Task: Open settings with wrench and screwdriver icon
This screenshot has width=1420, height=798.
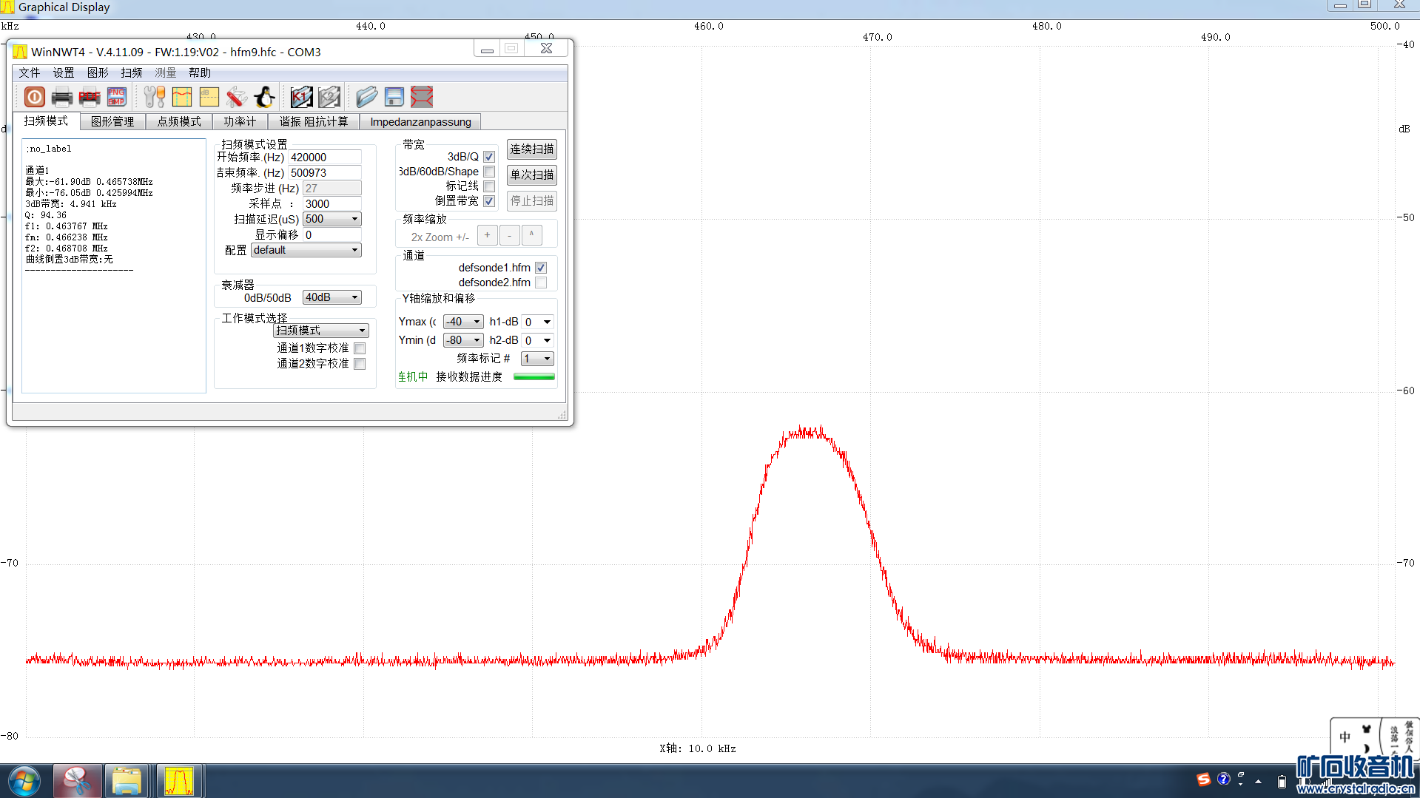Action: 155,97
